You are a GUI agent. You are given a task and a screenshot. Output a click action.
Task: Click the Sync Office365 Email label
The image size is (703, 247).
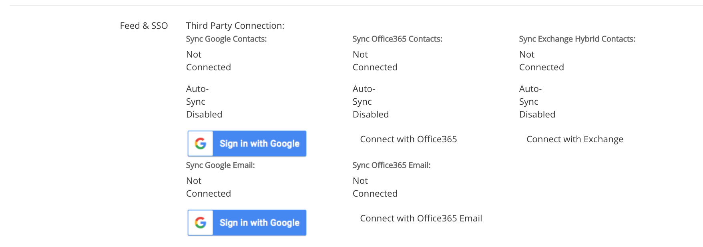pos(392,165)
